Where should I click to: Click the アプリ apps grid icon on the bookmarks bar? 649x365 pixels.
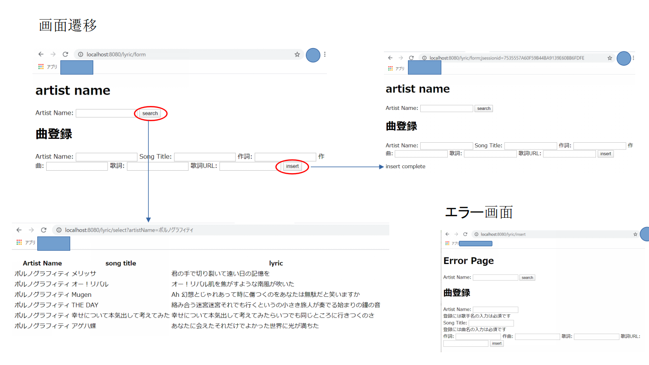[40, 66]
